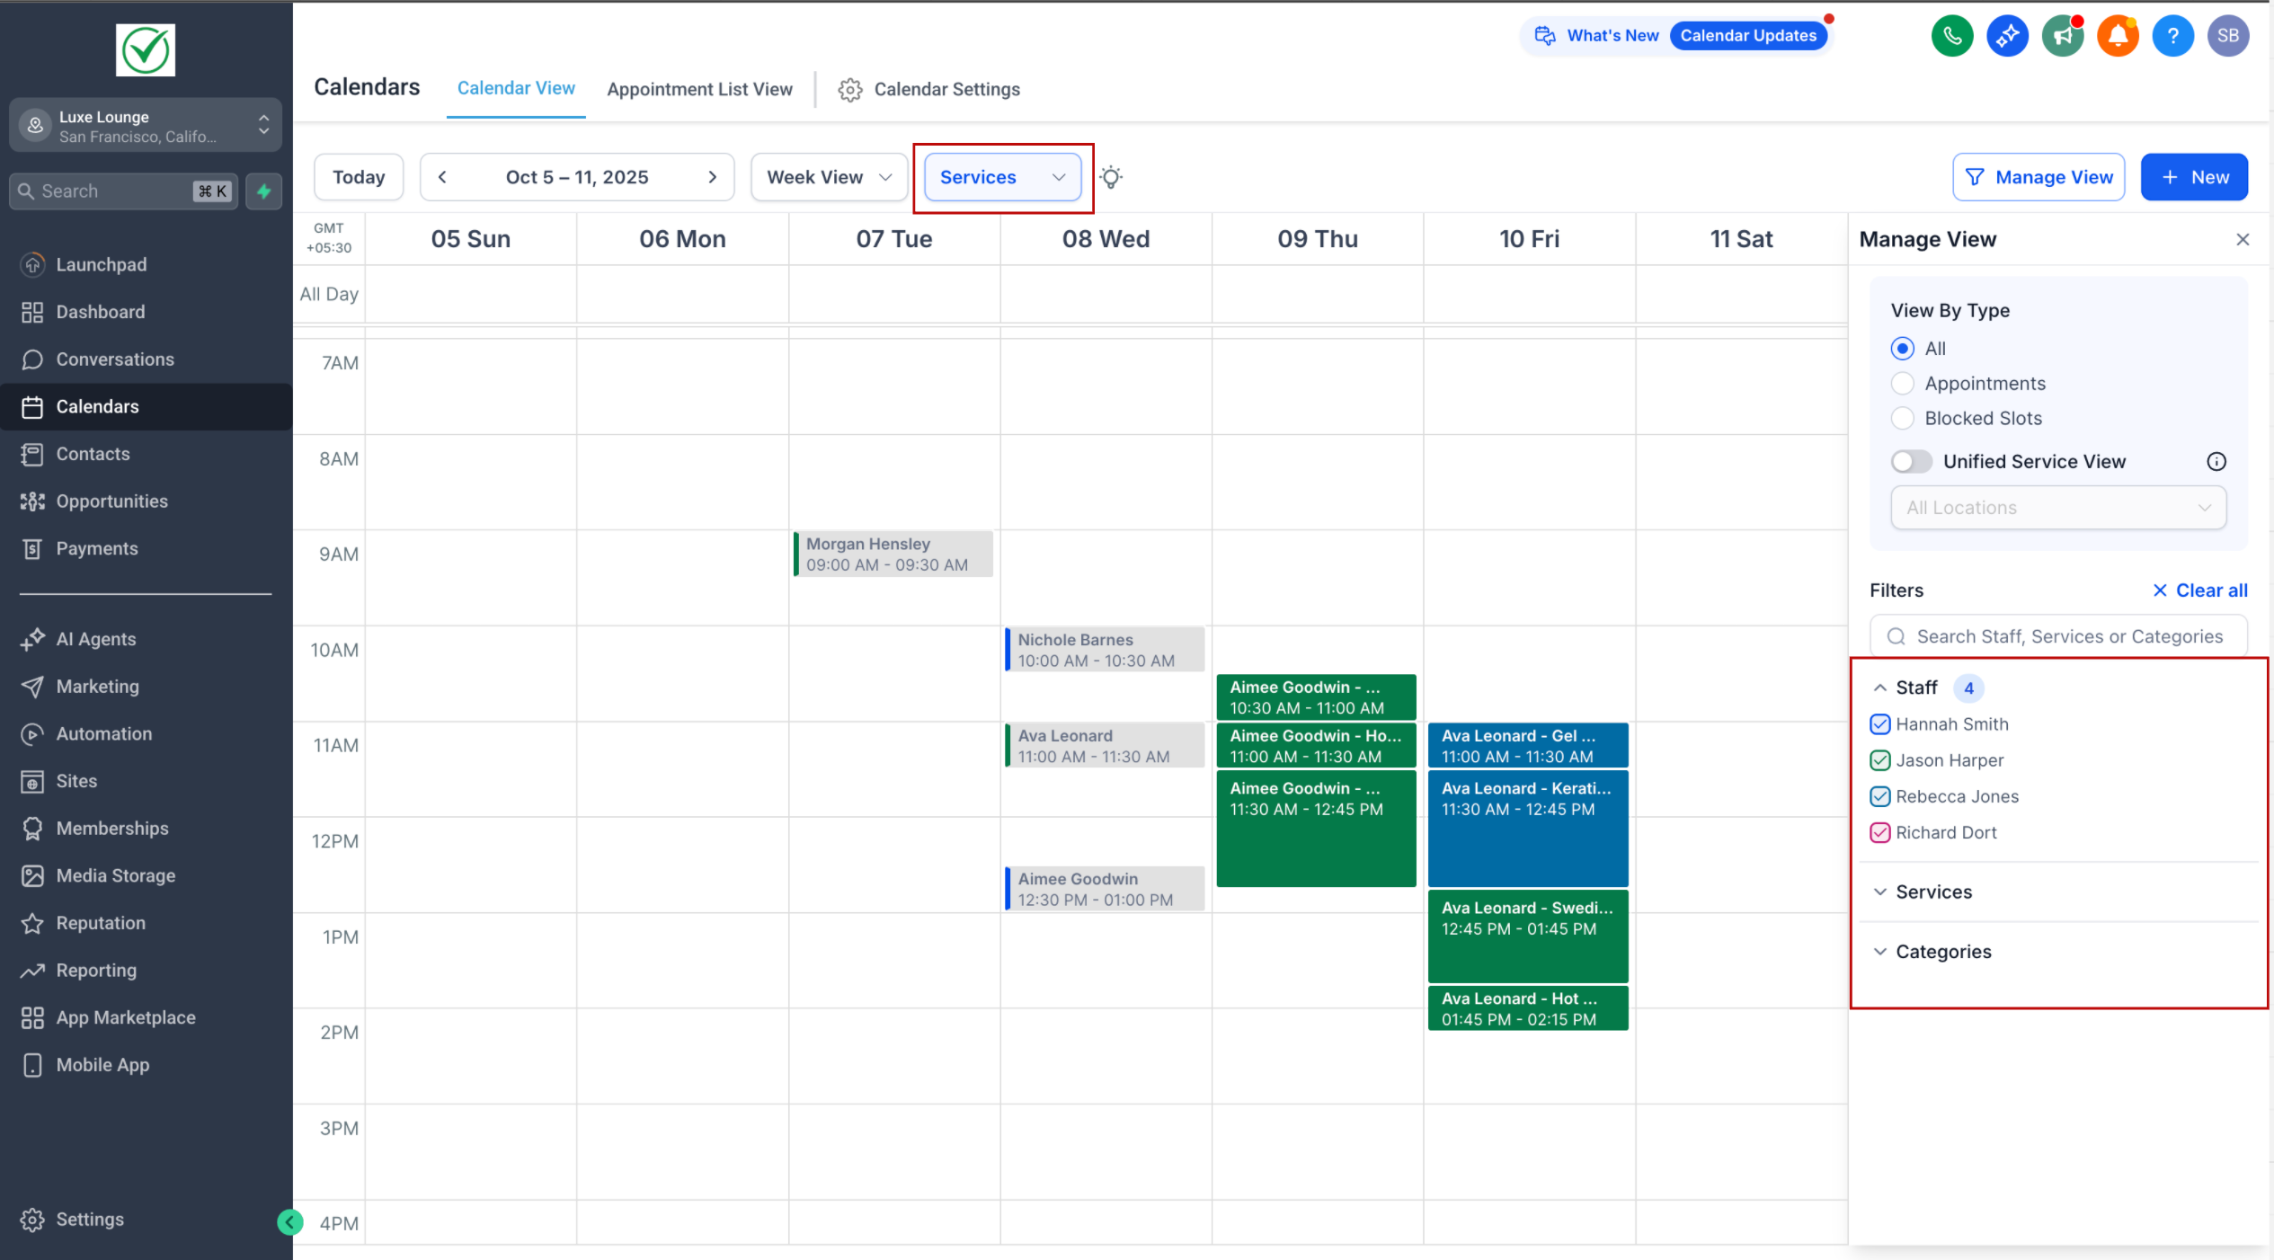Expand the Categories filter section
This screenshot has width=2274, height=1260.
tap(1942, 952)
